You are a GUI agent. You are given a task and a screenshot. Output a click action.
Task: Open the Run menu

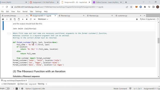point(19,11)
